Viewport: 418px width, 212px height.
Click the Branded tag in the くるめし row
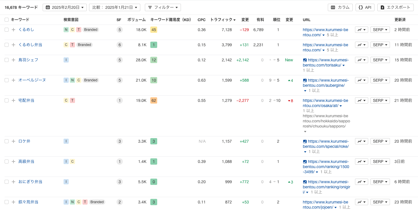pos(91,30)
